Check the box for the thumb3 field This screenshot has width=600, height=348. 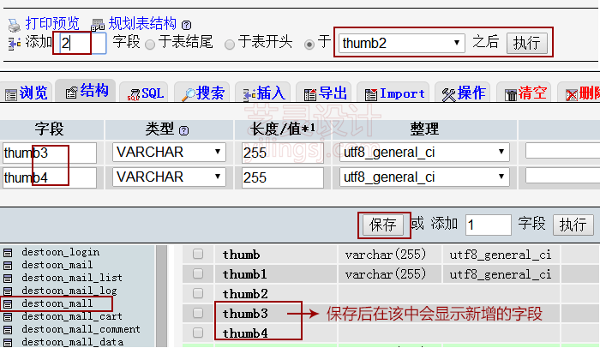click(x=198, y=313)
